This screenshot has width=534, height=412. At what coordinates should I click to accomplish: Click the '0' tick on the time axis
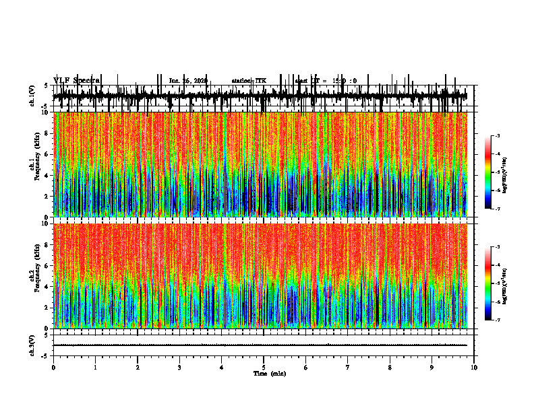[x=53, y=368]
